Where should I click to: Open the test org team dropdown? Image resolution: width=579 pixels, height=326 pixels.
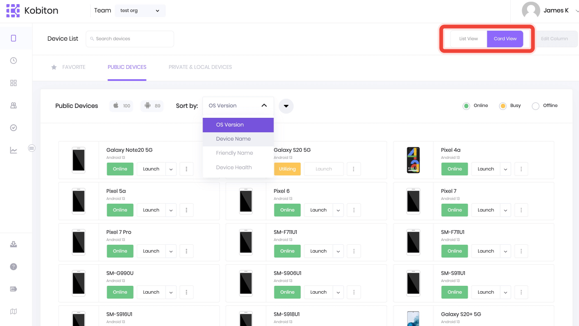pos(140,11)
